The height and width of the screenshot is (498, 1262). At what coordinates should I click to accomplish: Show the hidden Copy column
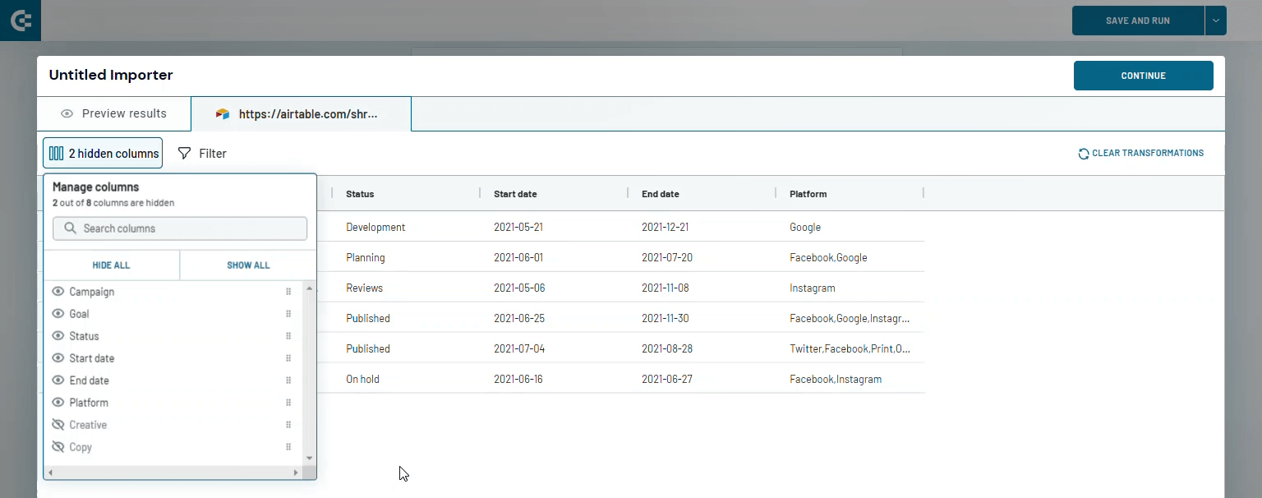pyautogui.click(x=58, y=446)
